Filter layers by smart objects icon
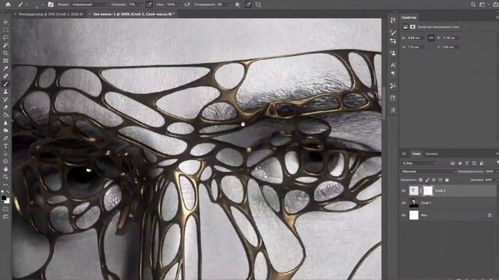This screenshot has width=499, height=280. (x=482, y=163)
